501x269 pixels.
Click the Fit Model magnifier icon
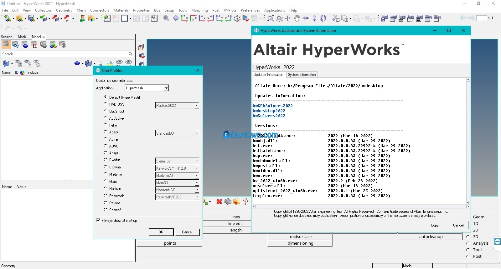coord(166,18)
